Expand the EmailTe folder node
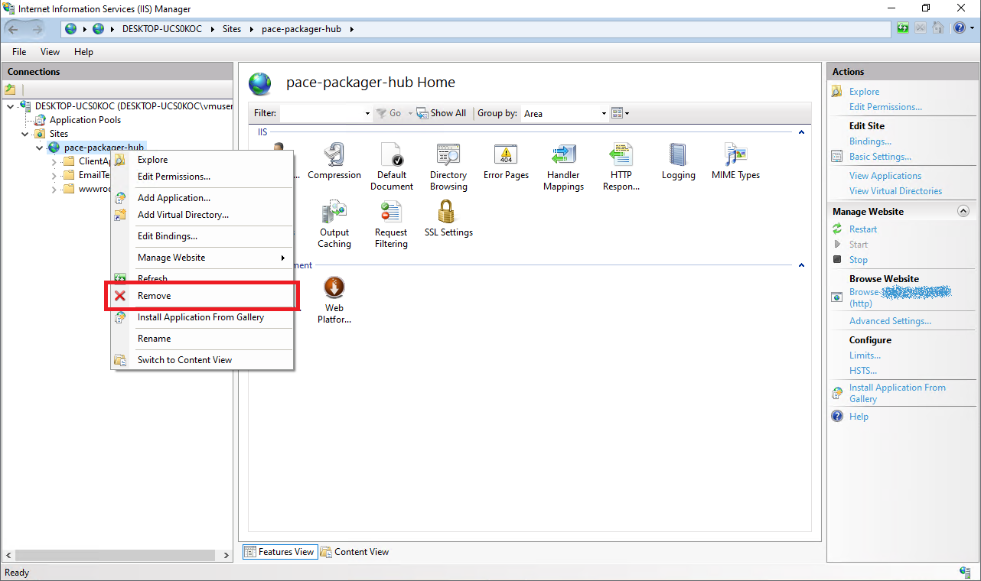The image size is (981, 581). coord(54,175)
